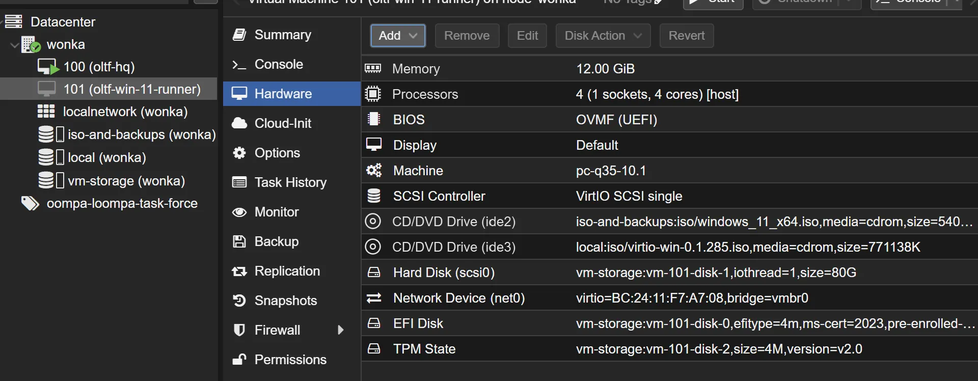Click the Task History list icon

239,182
